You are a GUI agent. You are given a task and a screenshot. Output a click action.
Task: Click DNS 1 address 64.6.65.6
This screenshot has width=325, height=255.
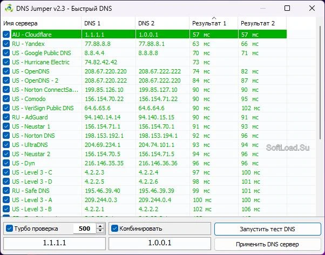[97, 108]
